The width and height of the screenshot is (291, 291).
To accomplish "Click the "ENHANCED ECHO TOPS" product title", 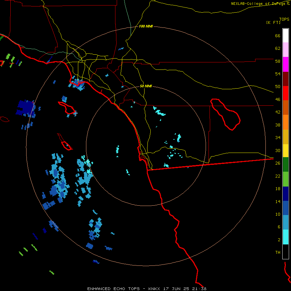I will pos(113,289).
